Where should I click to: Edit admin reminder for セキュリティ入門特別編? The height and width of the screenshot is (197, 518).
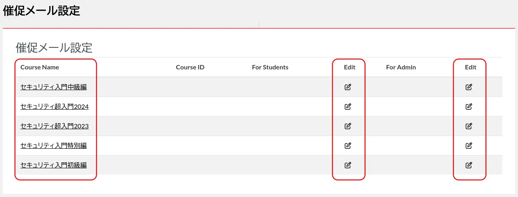[469, 146]
